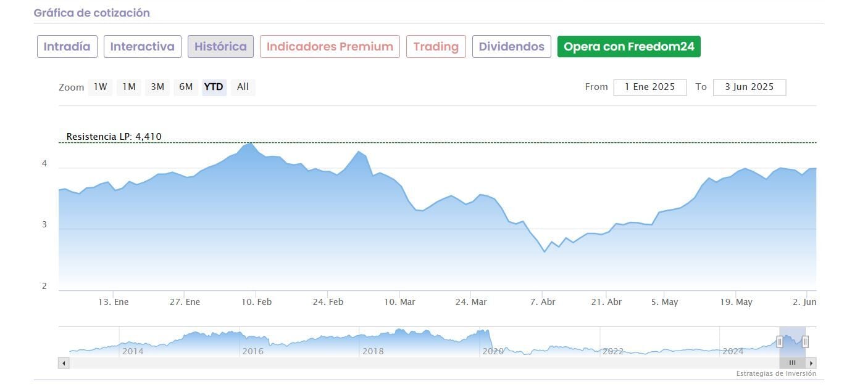Select the 3M zoom range

[x=157, y=87]
